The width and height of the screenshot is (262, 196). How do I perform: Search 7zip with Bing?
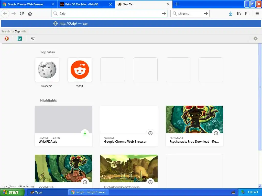click(x=19, y=39)
